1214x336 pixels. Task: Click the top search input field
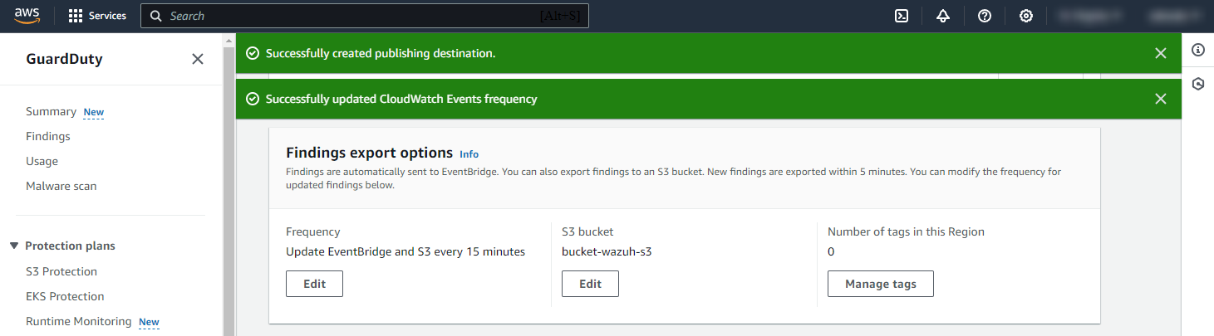coord(349,16)
